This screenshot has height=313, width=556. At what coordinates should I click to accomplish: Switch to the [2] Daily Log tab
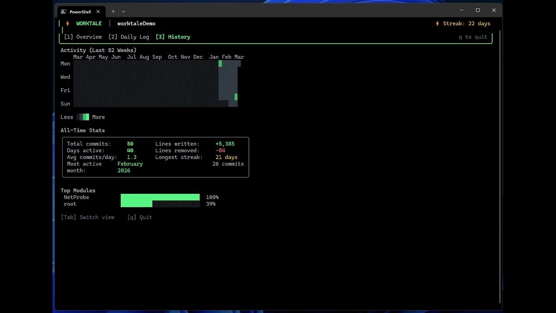click(x=129, y=37)
